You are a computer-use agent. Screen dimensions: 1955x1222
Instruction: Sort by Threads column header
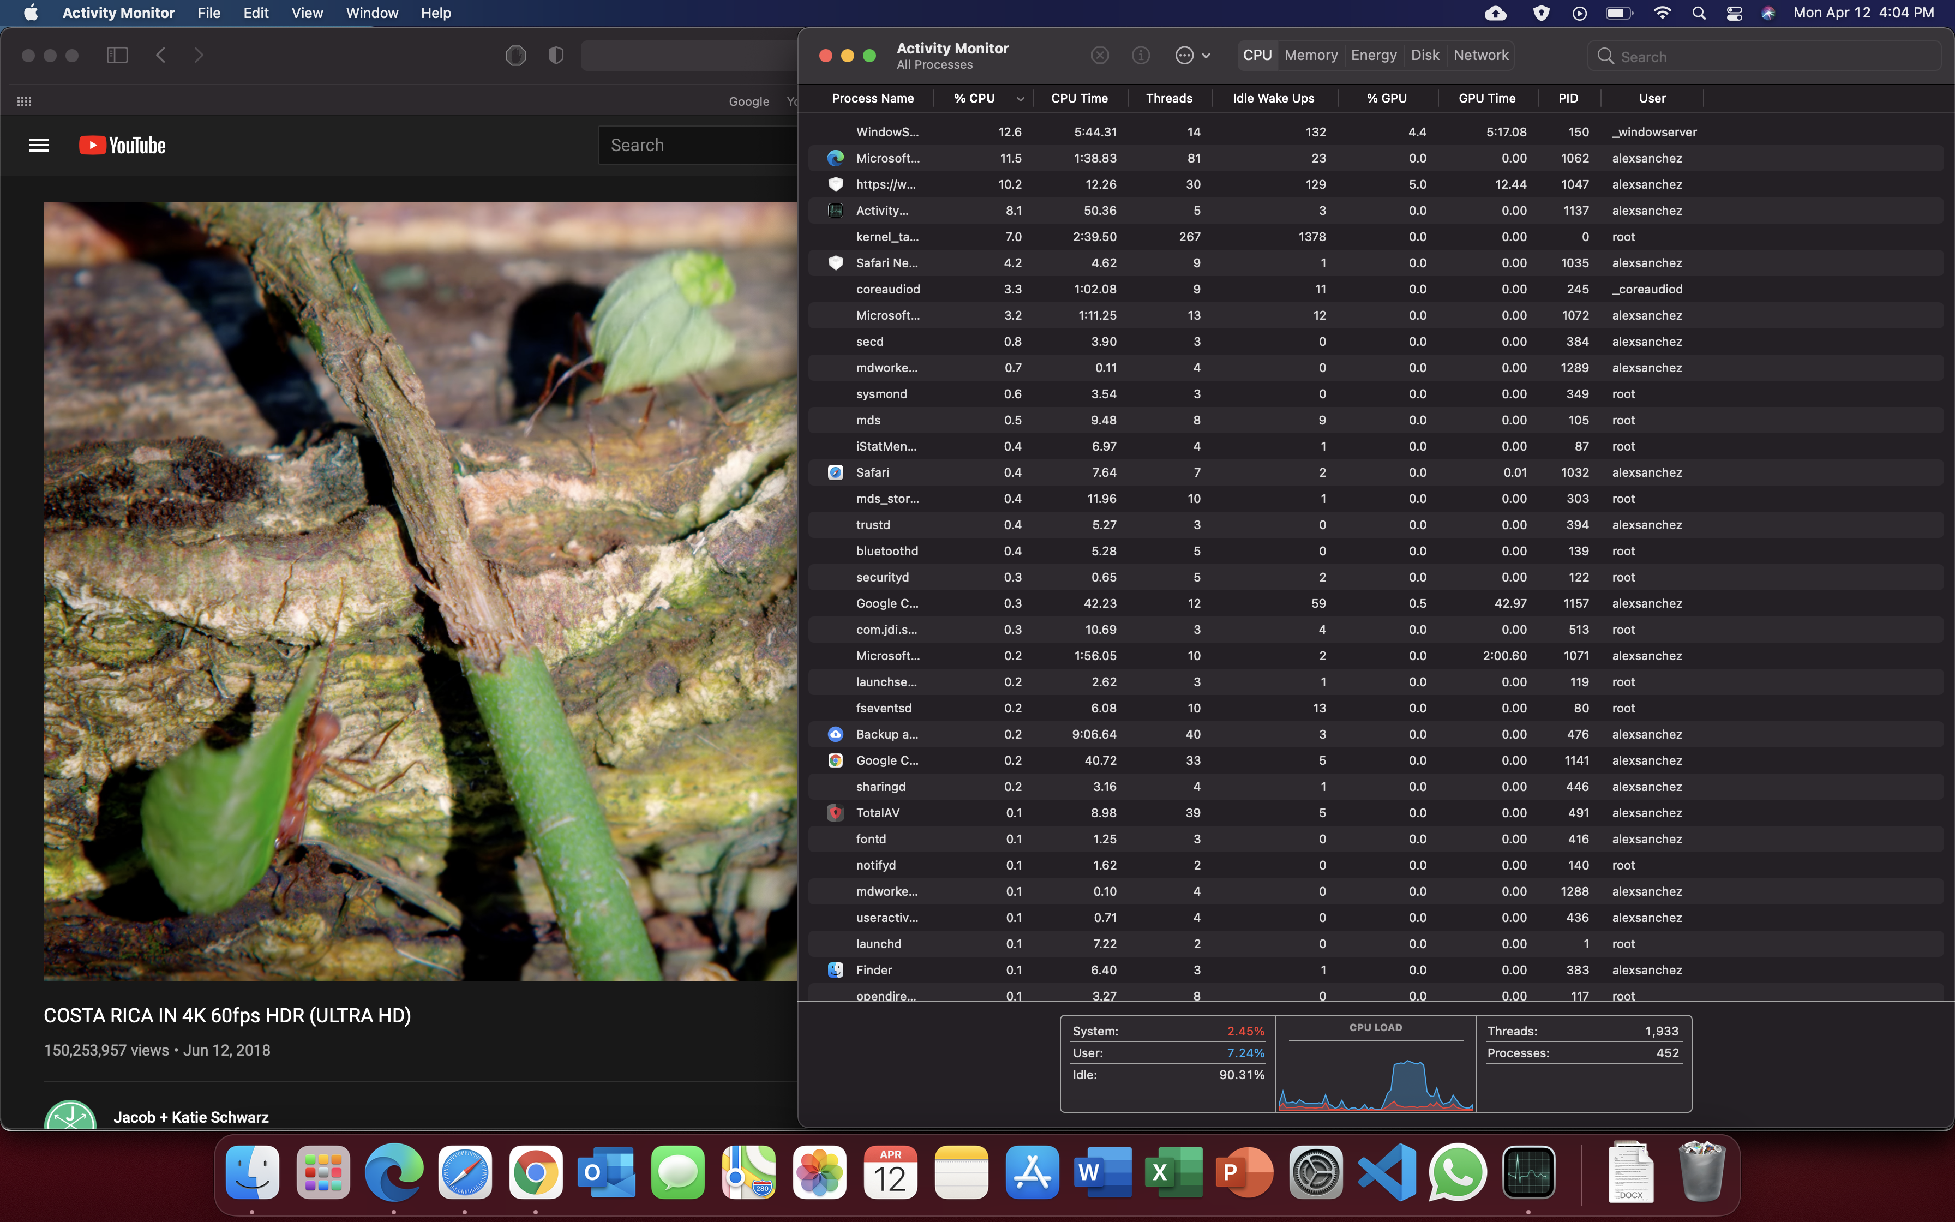(1168, 98)
